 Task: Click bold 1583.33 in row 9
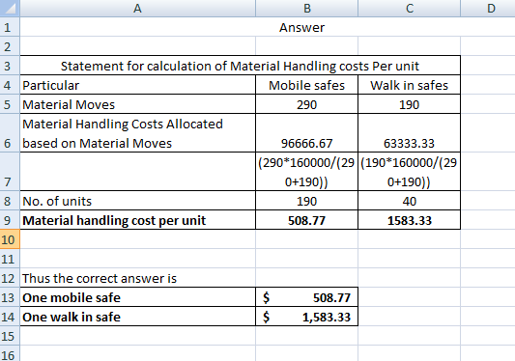(410, 220)
